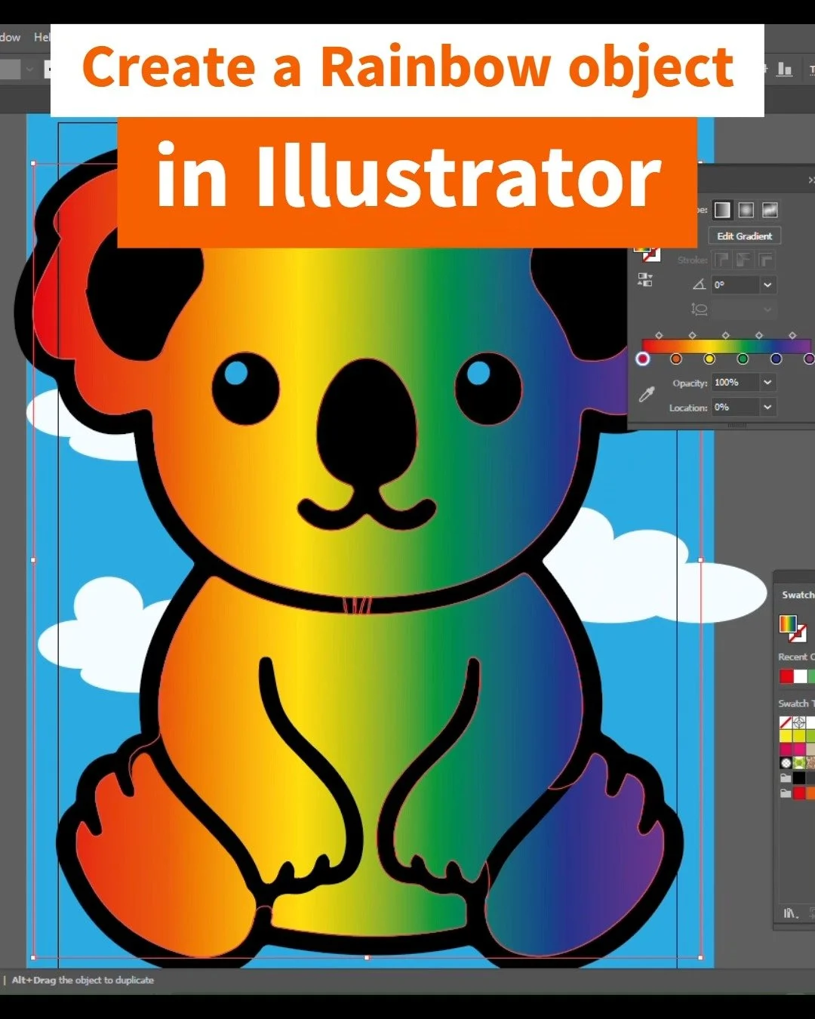815x1019 pixels.
Task: Open the gradient angle dropdown
Action: pos(767,285)
